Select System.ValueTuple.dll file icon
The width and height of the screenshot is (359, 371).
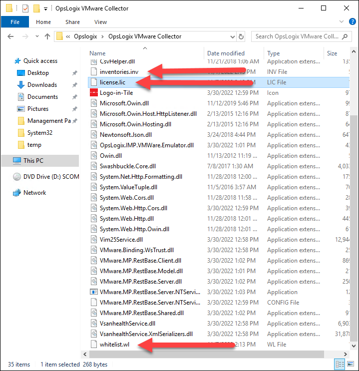[x=94, y=187]
